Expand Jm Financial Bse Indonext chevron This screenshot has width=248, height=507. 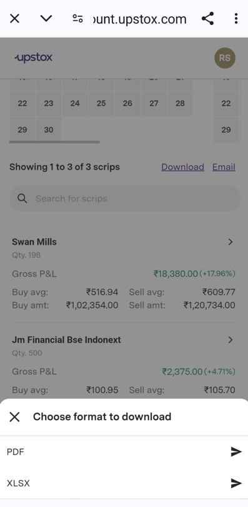[x=231, y=340]
